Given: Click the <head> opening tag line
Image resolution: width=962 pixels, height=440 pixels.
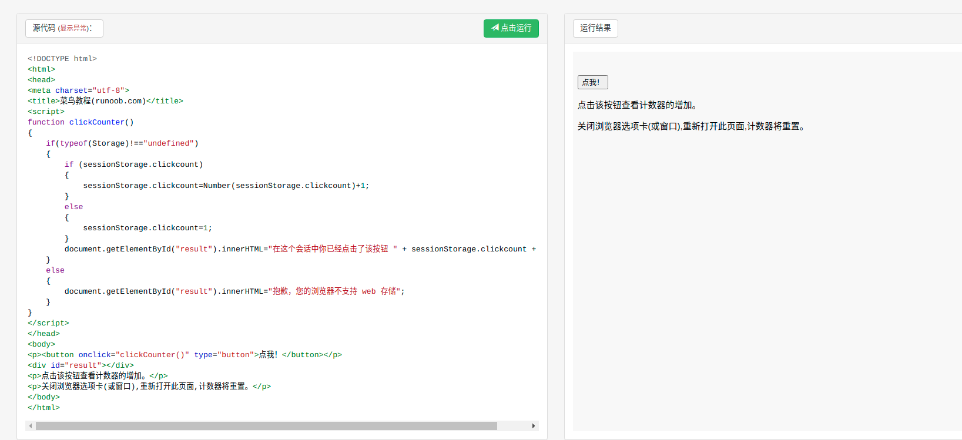Looking at the screenshot, I should (41, 80).
